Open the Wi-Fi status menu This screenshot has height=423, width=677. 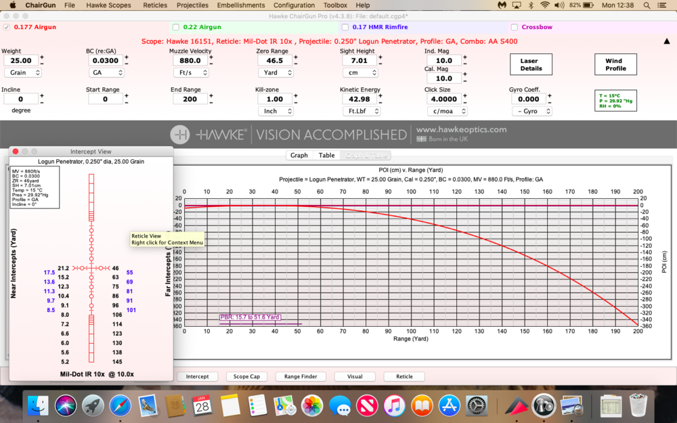[545, 5]
